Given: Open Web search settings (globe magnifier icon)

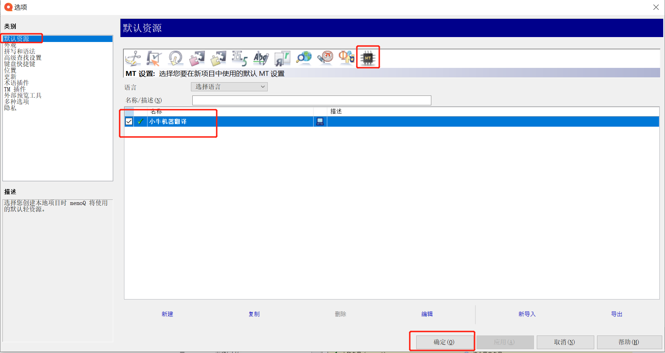Looking at the screenshot, I should pyautogui.click(x=304, y=58).
